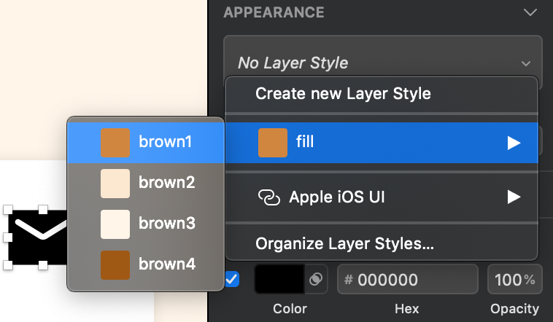Select the brown3 layer style
553x322 pixels.
click(x=166, y=224)
